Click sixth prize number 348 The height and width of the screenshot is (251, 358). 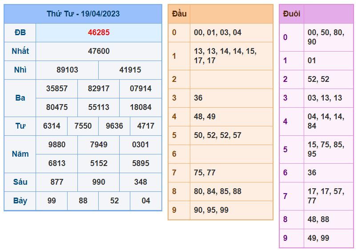(141, 182)
